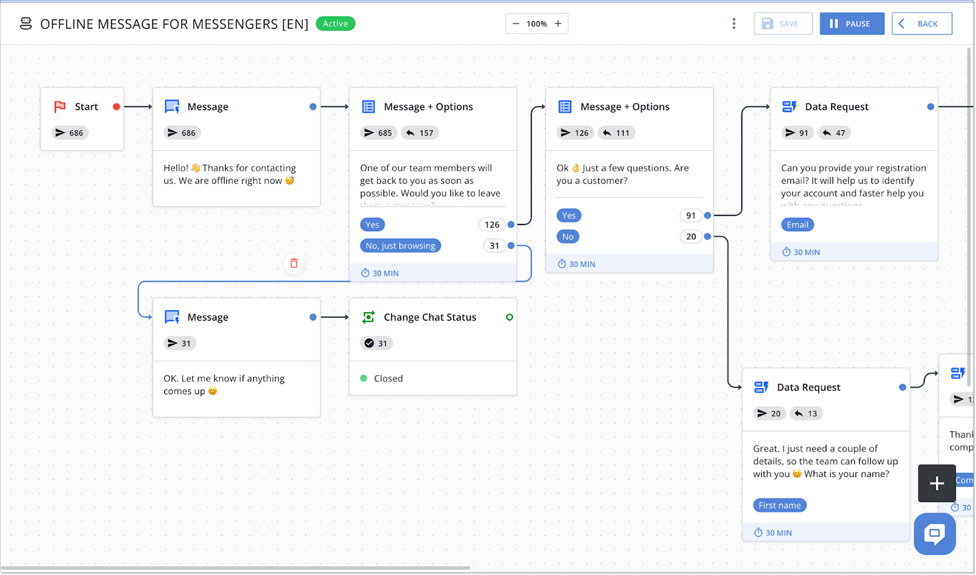Click the 20 sent badge in name Data Request

(x=769, y=413)
